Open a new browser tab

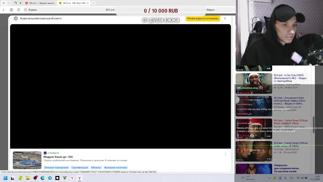tap(94, 3)
